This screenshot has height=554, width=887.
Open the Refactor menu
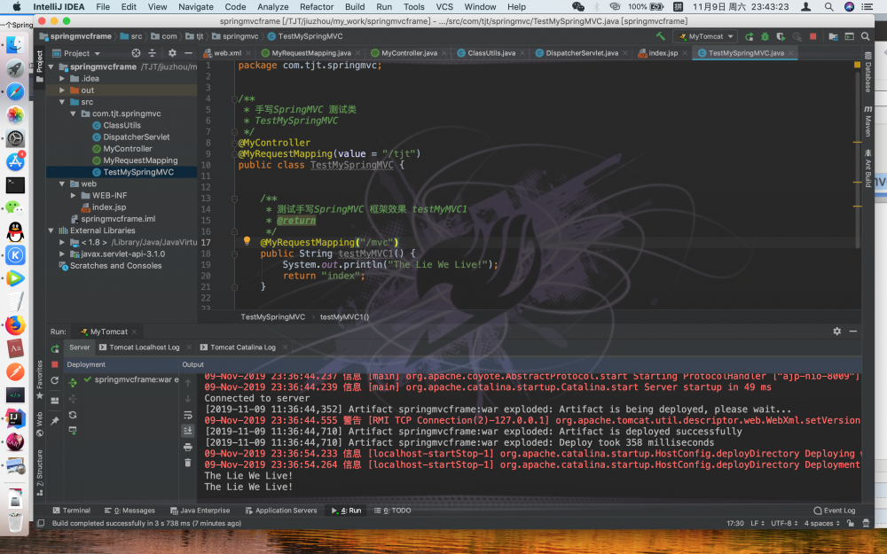[317, 6]
